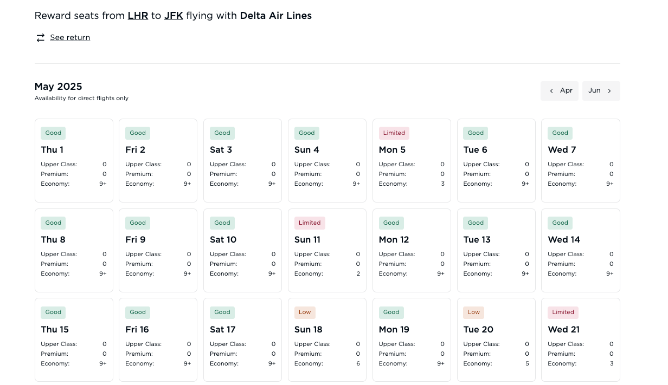Go to previous month Apr
Image resolution: width=668 pixels, height=385 pixels.
[x=560, y=91]
